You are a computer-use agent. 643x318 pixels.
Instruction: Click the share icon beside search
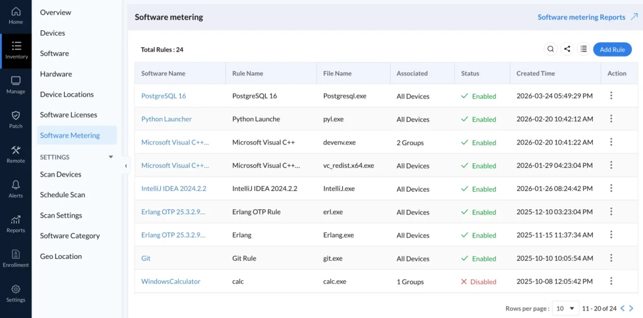(567, 49)
